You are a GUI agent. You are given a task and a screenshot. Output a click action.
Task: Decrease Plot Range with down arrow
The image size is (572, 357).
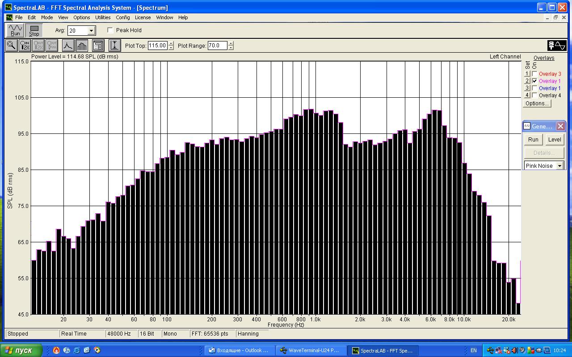point(231,48)
